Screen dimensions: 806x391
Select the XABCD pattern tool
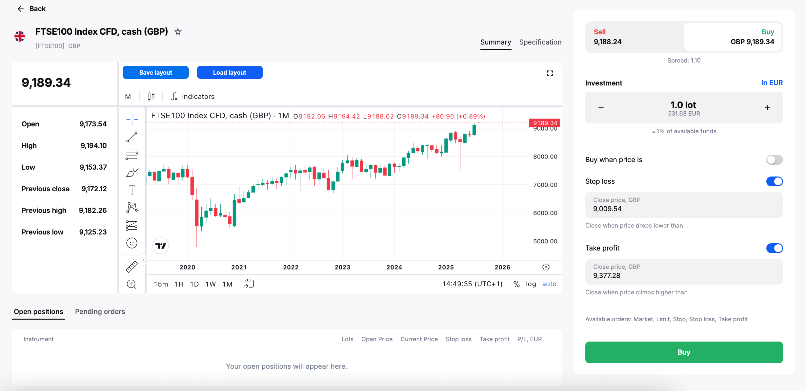coord(132,207)
